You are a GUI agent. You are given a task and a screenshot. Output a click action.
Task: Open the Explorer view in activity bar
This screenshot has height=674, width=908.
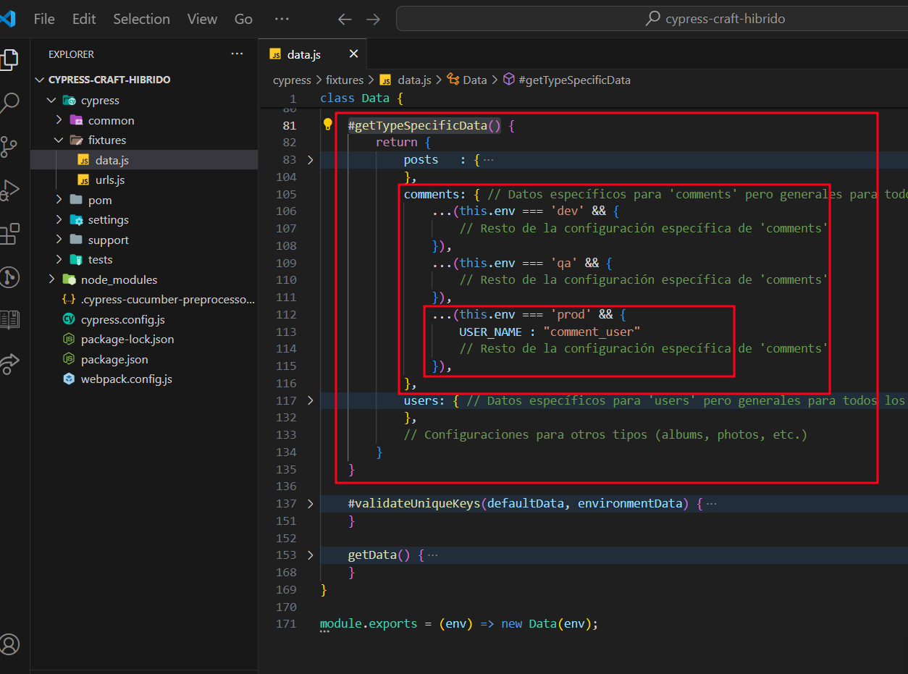click(x=9, y=59)
